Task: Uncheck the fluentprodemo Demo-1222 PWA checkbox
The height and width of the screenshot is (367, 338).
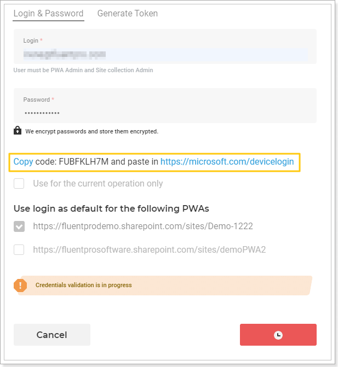Action: coord(19,226)
